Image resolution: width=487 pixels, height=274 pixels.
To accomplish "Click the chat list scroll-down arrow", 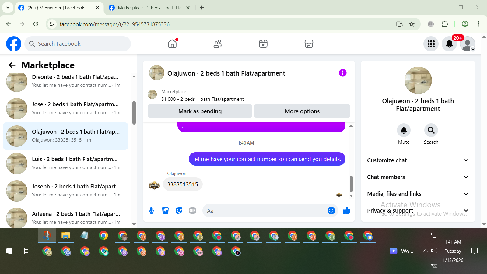I will pyautogui.click(x=134, y=224).
